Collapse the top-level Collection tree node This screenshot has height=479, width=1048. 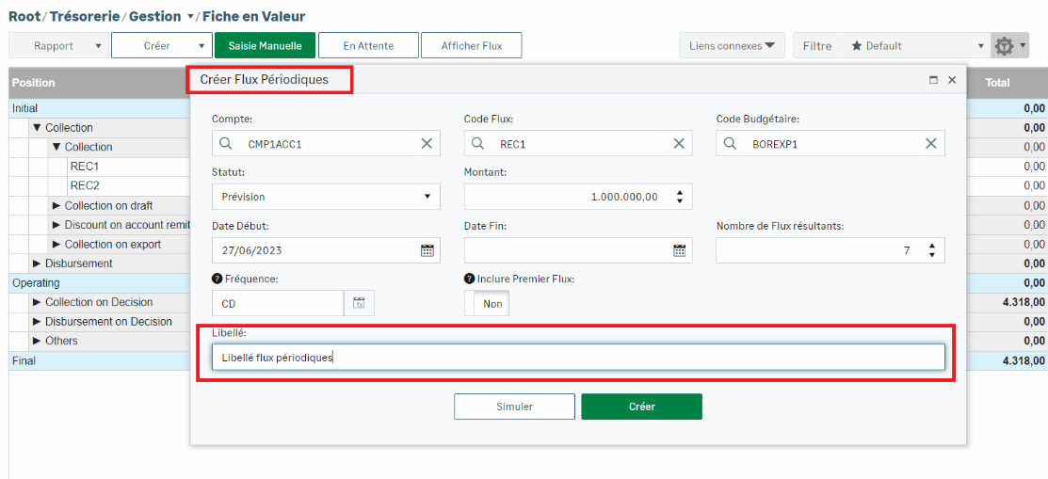tap(37, 128)
